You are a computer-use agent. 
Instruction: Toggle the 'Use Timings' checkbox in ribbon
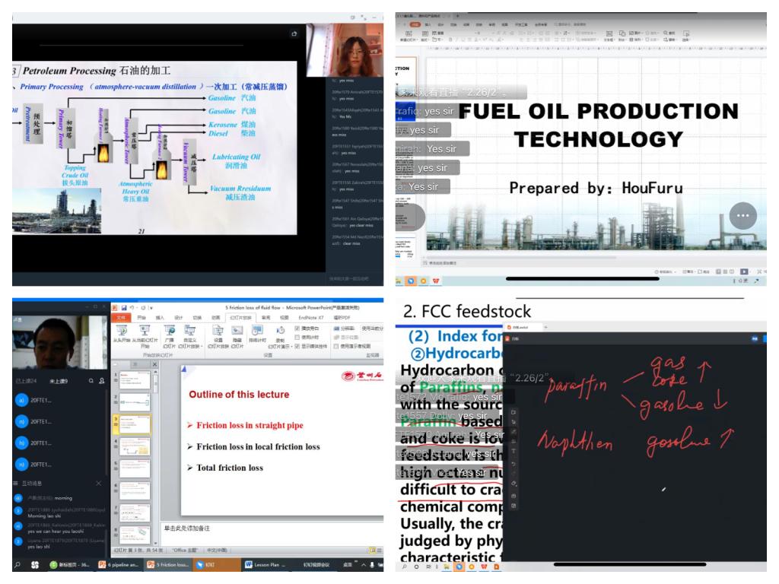[297, 338]
